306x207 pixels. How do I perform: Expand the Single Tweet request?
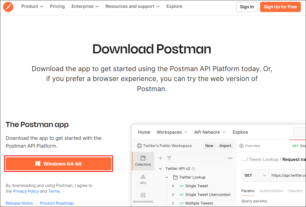pos(173,186)
